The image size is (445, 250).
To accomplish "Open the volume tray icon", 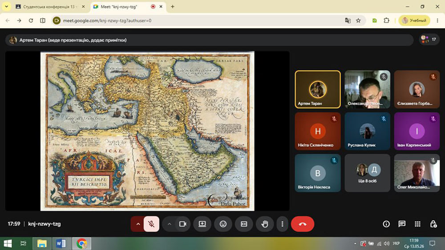I will click(x=387, y=243).
